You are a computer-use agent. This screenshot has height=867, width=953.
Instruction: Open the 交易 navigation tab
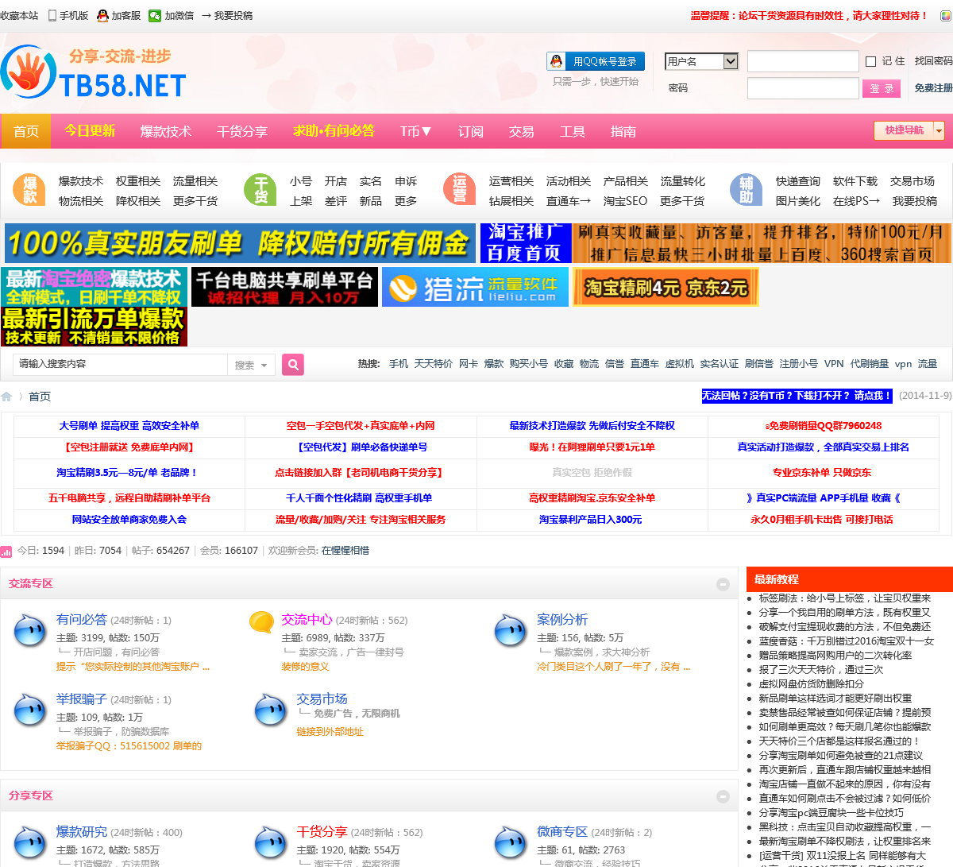522,131
